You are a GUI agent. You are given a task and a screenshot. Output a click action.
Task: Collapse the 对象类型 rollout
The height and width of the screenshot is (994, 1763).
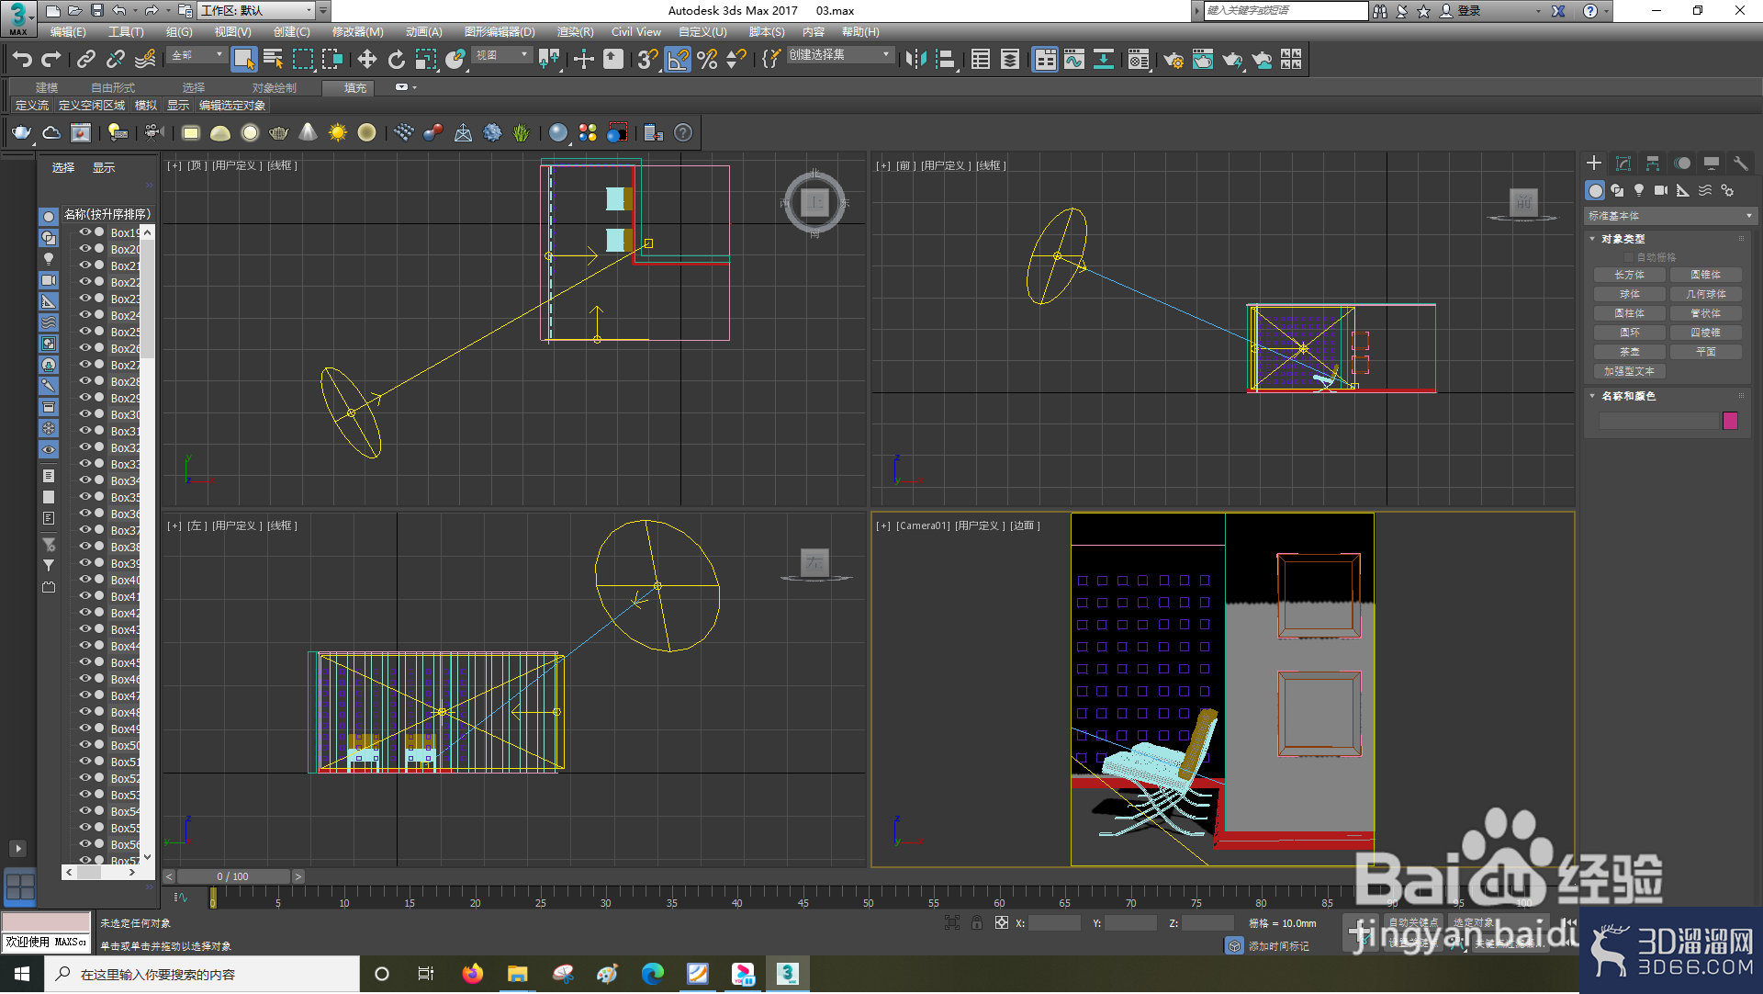1623,239
